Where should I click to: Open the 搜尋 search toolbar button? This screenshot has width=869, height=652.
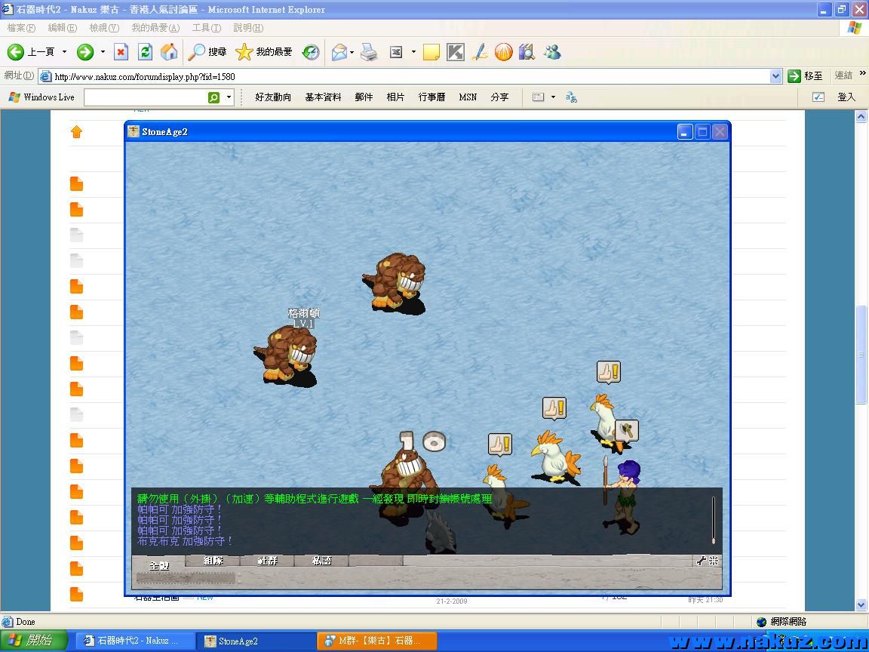(207, 52)
